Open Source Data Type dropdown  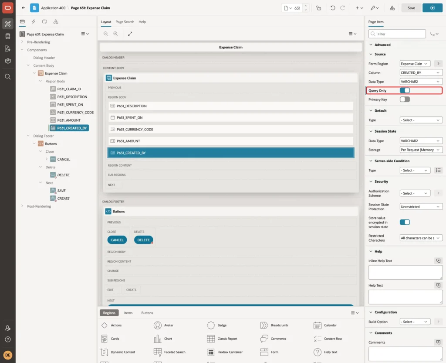coord(421,82)
